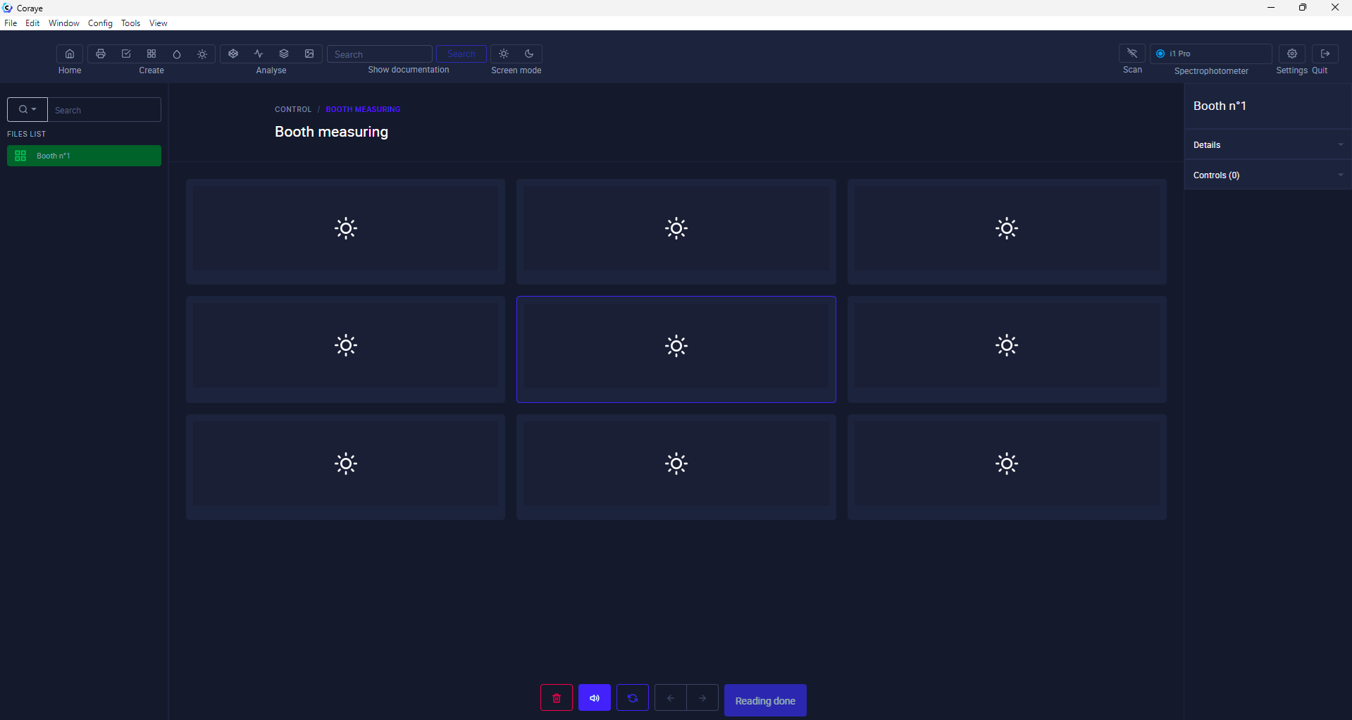Select the highlighted center booth measuring cell
Image resolution: width=1352 pixels, height=720 pixels.
(676, 349)
